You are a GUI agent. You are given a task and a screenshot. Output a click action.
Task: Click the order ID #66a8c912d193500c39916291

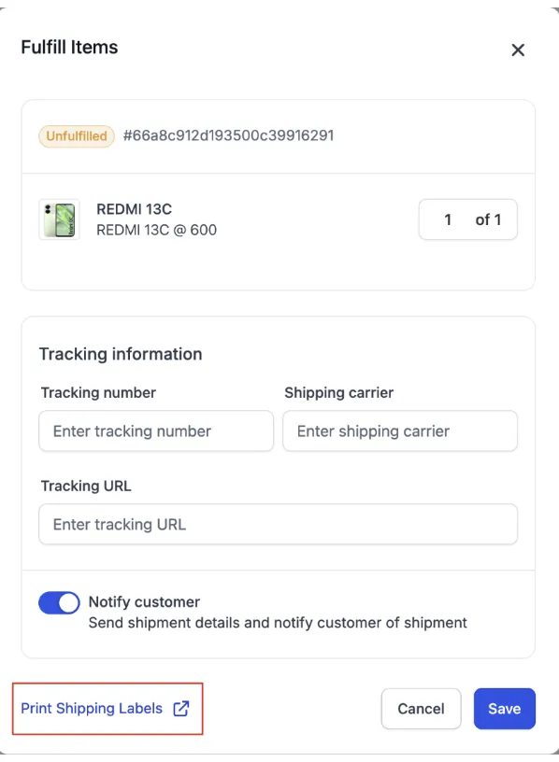[x=229, y=135]
